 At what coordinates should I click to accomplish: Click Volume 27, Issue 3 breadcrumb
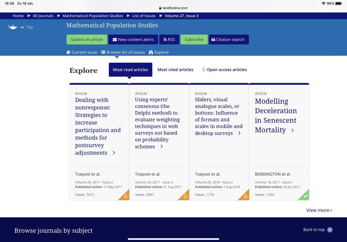click(182, 16)
